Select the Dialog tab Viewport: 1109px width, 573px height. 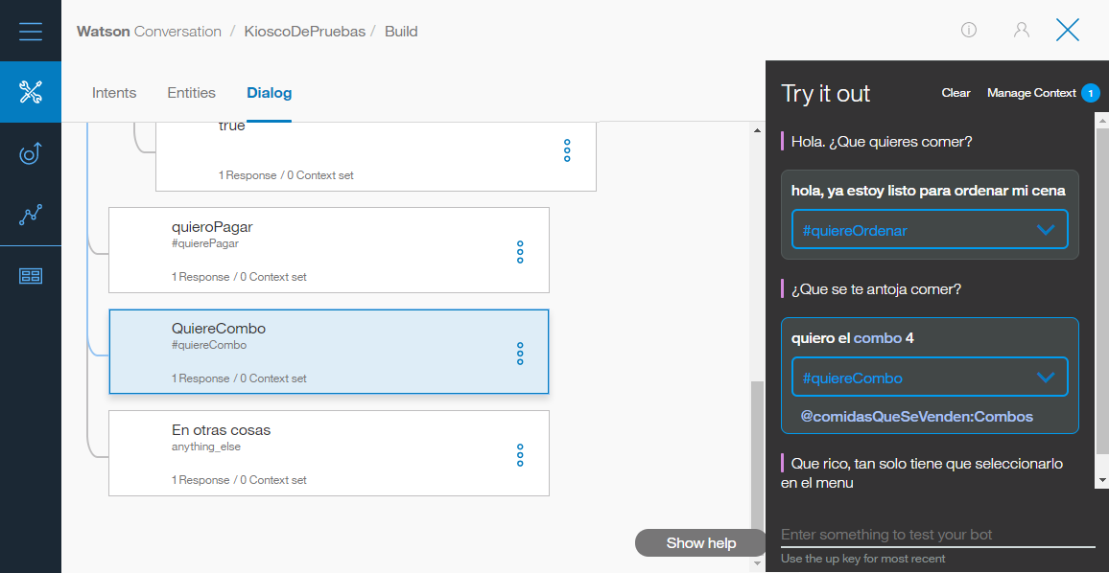click(269, 93)
